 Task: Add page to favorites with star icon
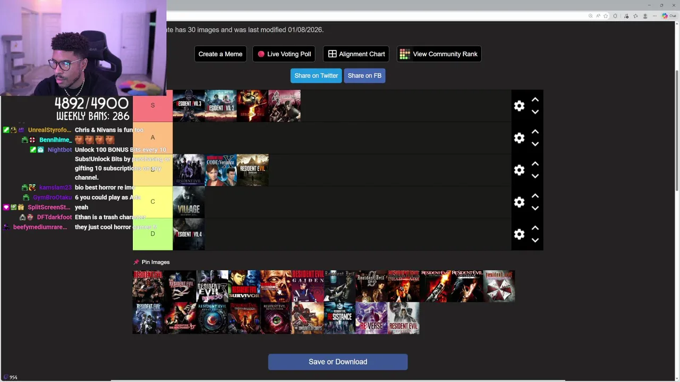pyautogui.click(x=606, y=16)
